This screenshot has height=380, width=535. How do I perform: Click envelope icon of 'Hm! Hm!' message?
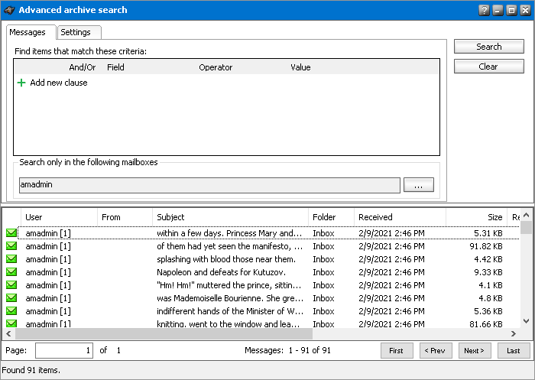coord(11,285)
